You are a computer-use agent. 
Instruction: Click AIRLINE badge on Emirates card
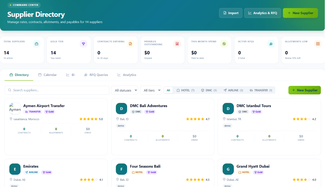coord(31,172)
